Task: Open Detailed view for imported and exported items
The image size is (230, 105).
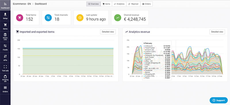Action: pyautogui.click(x=108, y=32)
